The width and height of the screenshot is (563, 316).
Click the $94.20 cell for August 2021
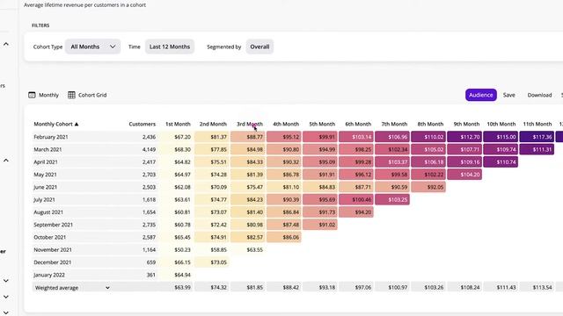(356, 212)
